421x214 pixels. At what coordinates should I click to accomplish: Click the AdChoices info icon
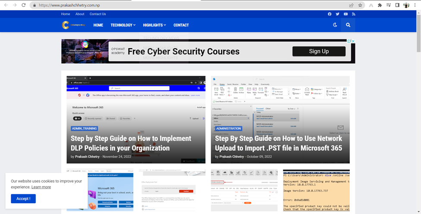pyautogui.click(x=349, y=41)
